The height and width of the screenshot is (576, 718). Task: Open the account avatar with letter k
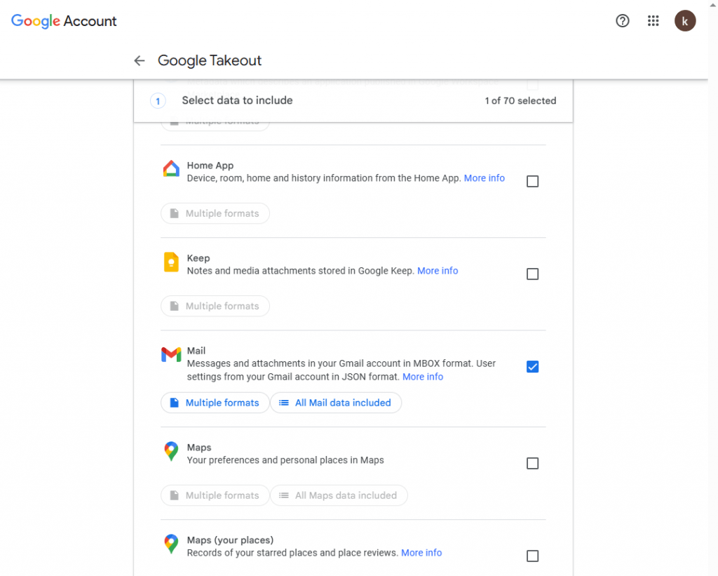point(685,20)
